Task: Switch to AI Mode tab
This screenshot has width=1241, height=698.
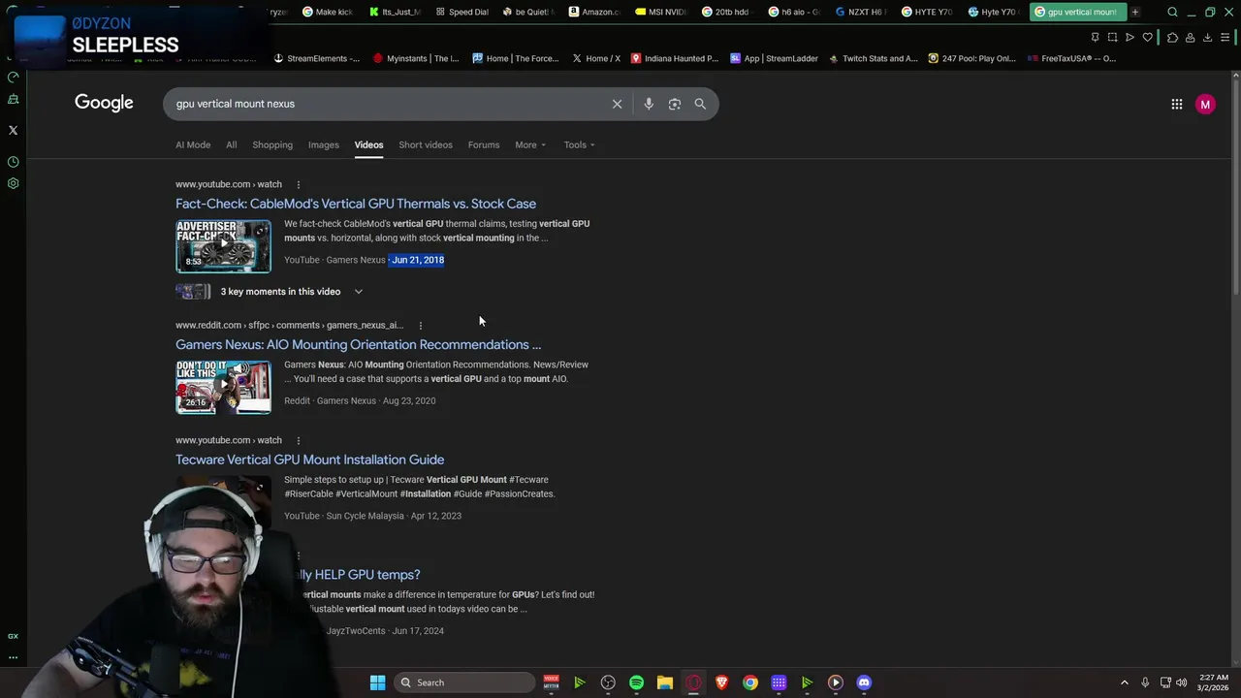Action: (193, 144)
